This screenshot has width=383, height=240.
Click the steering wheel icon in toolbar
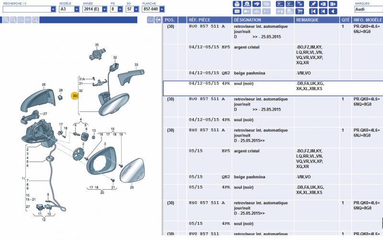247,4
